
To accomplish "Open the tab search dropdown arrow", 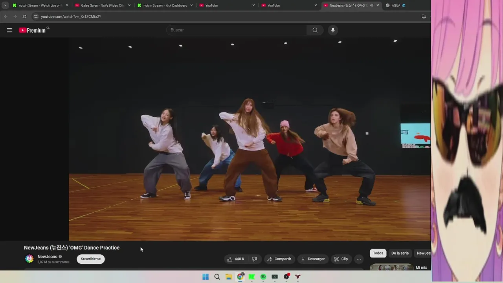I will click(x=5, y=6).
